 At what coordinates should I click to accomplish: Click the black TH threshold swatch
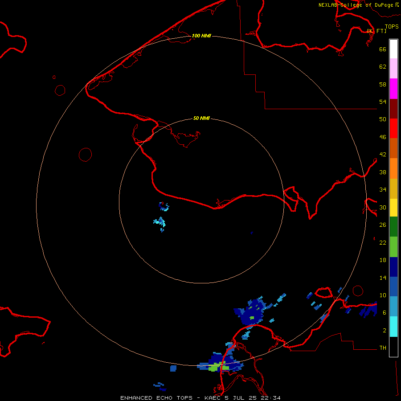(x=393, y=347)
